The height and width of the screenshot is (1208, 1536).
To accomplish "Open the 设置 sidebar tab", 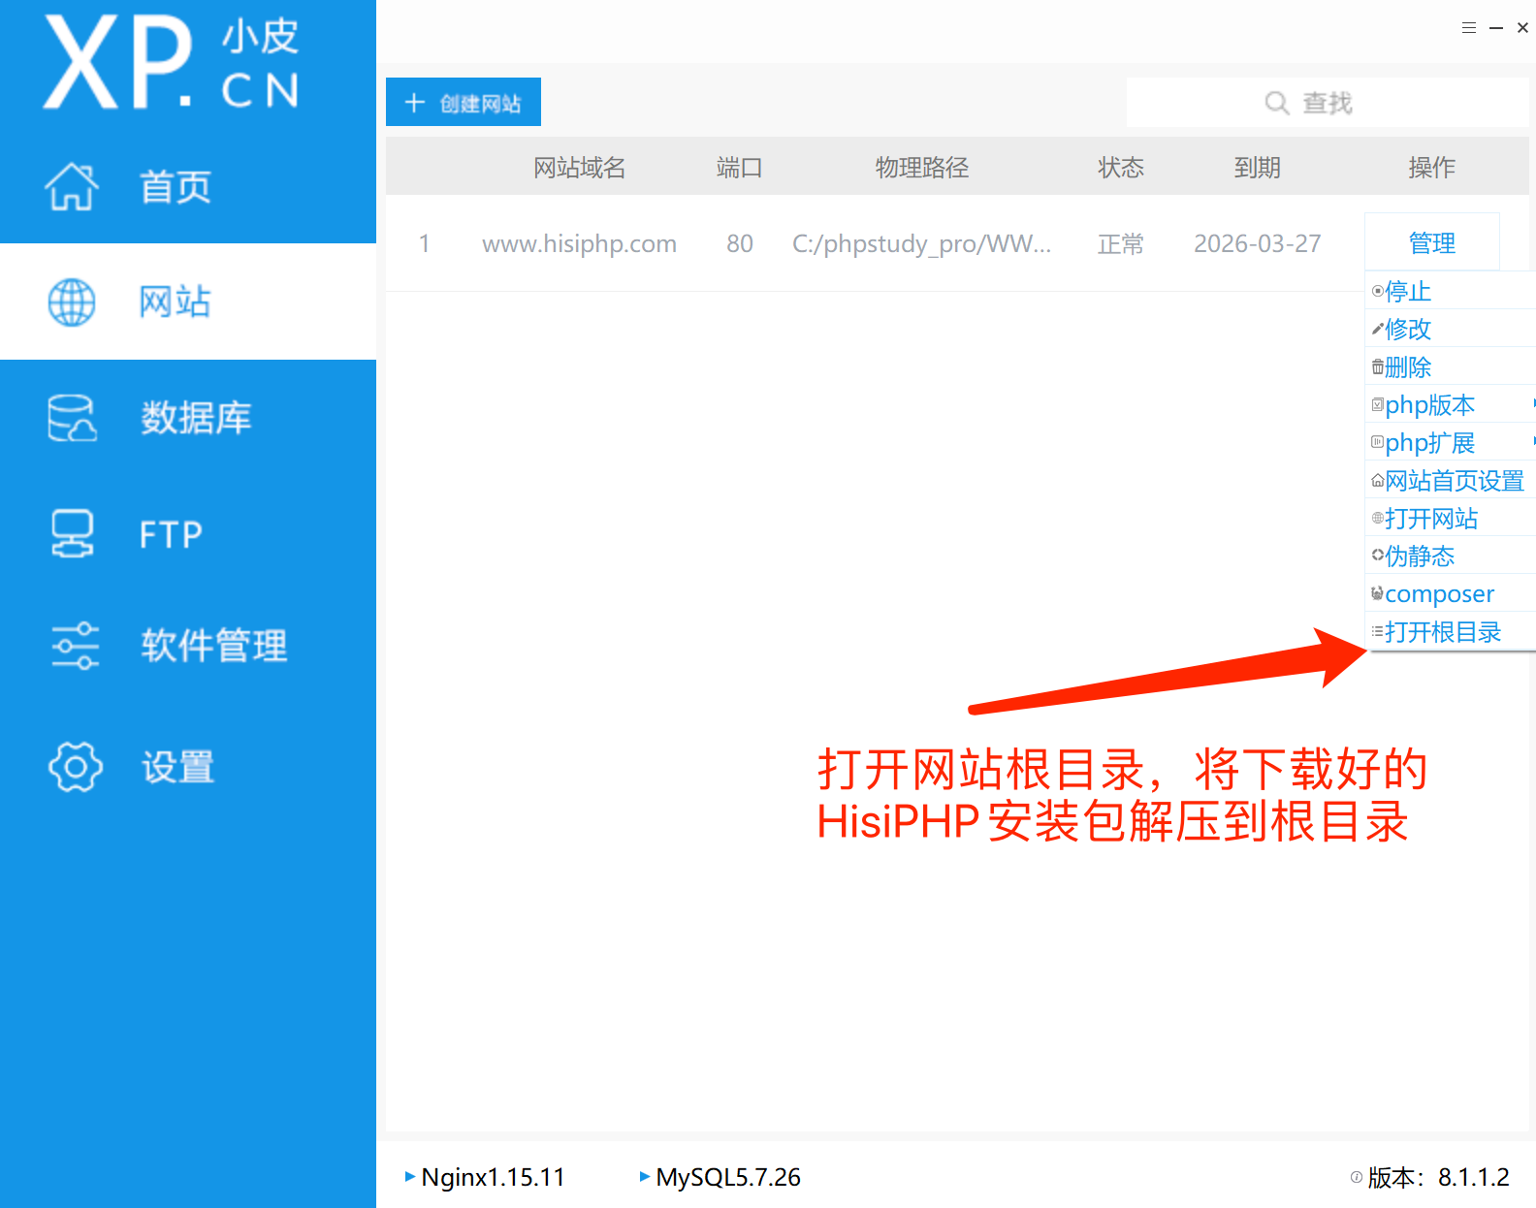I will pyautogui.click(x=188, y=767).
